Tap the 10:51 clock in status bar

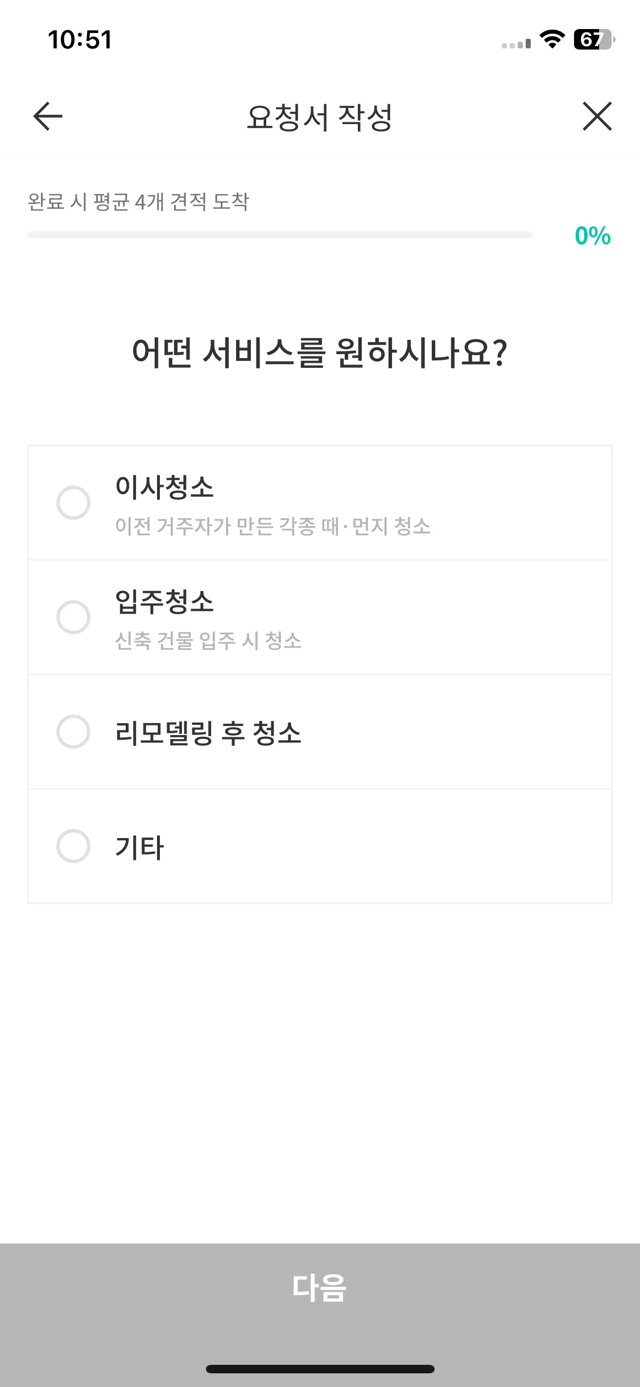[80, 40]
